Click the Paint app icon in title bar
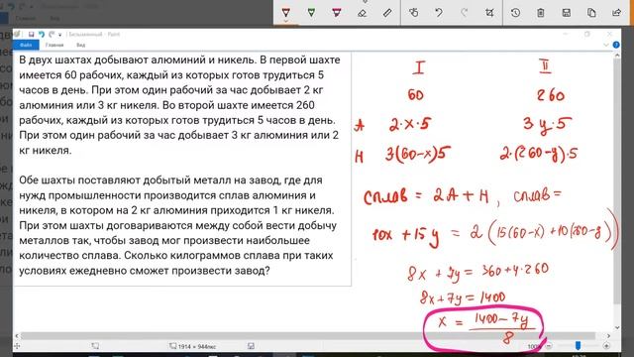The height and width of the screenshot is (357, 634). [17, 35]
